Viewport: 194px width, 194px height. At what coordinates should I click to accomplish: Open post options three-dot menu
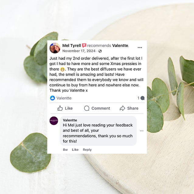pos(140,47)
